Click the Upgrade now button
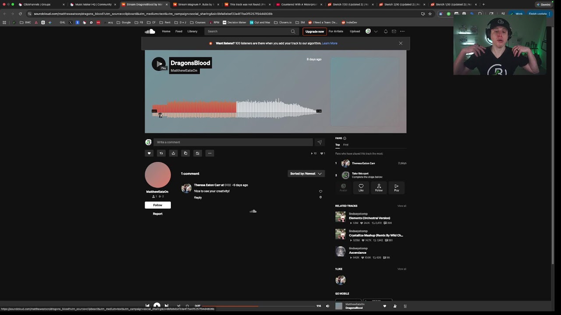561x315 pixels. (315, 31)
